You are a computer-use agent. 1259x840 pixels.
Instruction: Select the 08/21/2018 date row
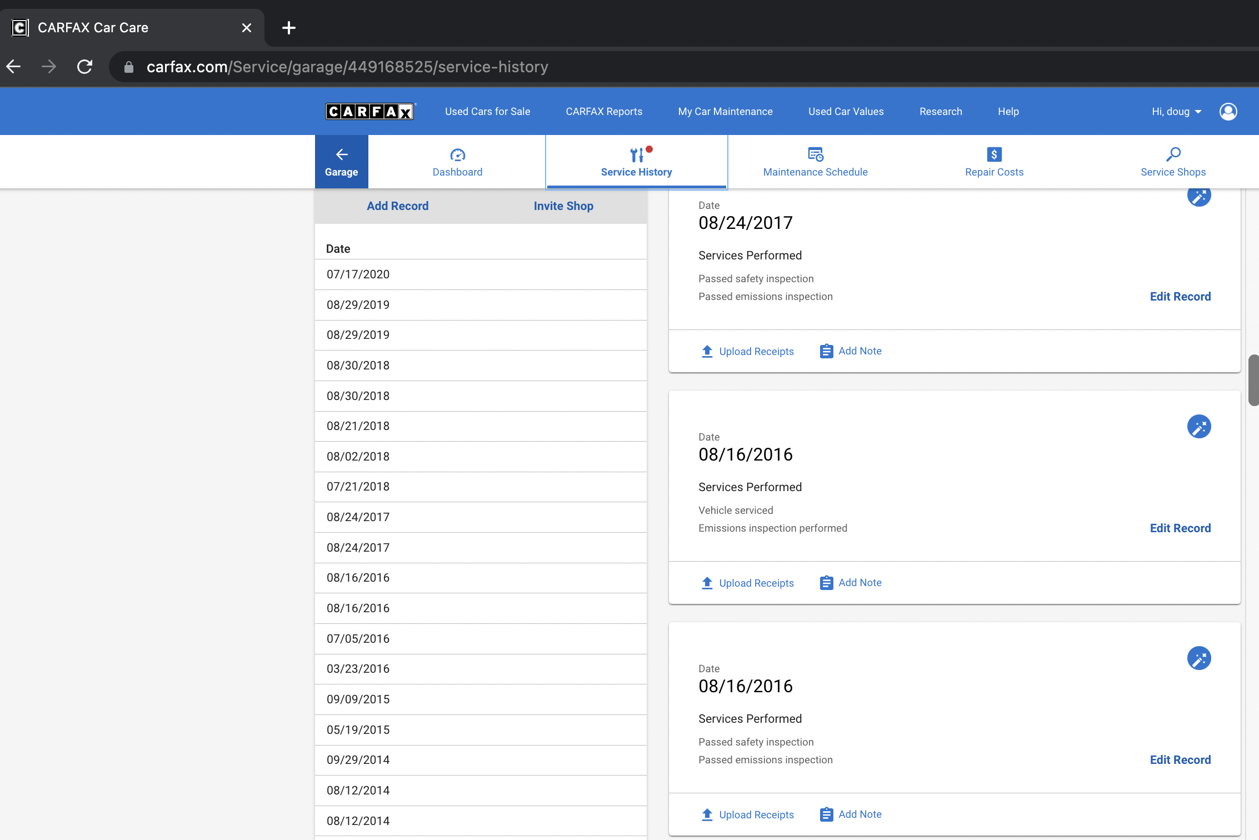pyautogui.click(x=481, y=426)
